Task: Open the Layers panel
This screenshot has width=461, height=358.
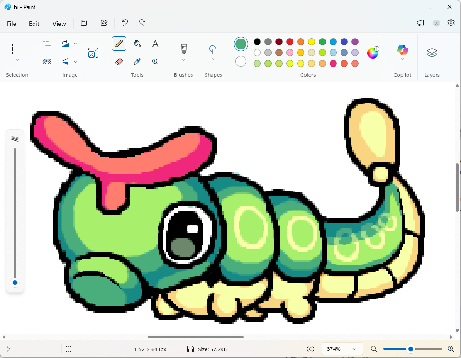Action: click(x=432, y=53)
